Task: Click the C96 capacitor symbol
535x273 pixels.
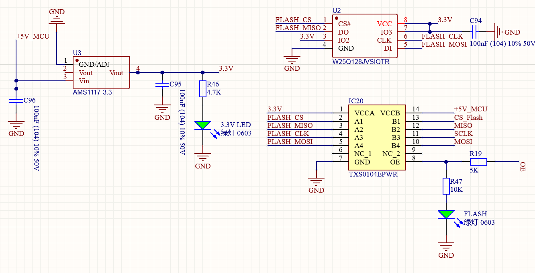Action: (x=16, y=100)
